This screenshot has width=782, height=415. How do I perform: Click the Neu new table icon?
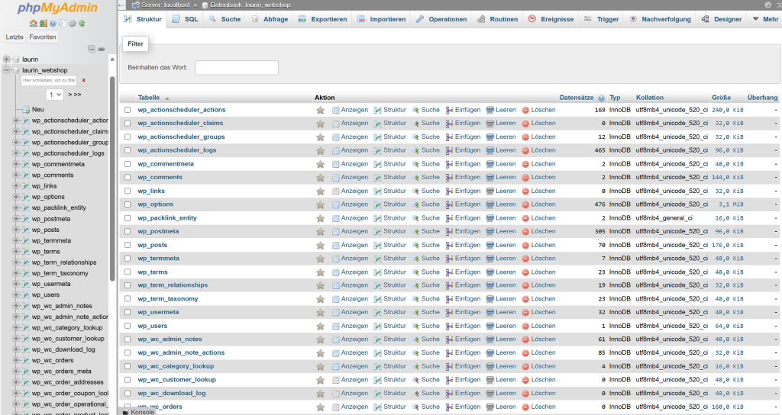[26, 110]
